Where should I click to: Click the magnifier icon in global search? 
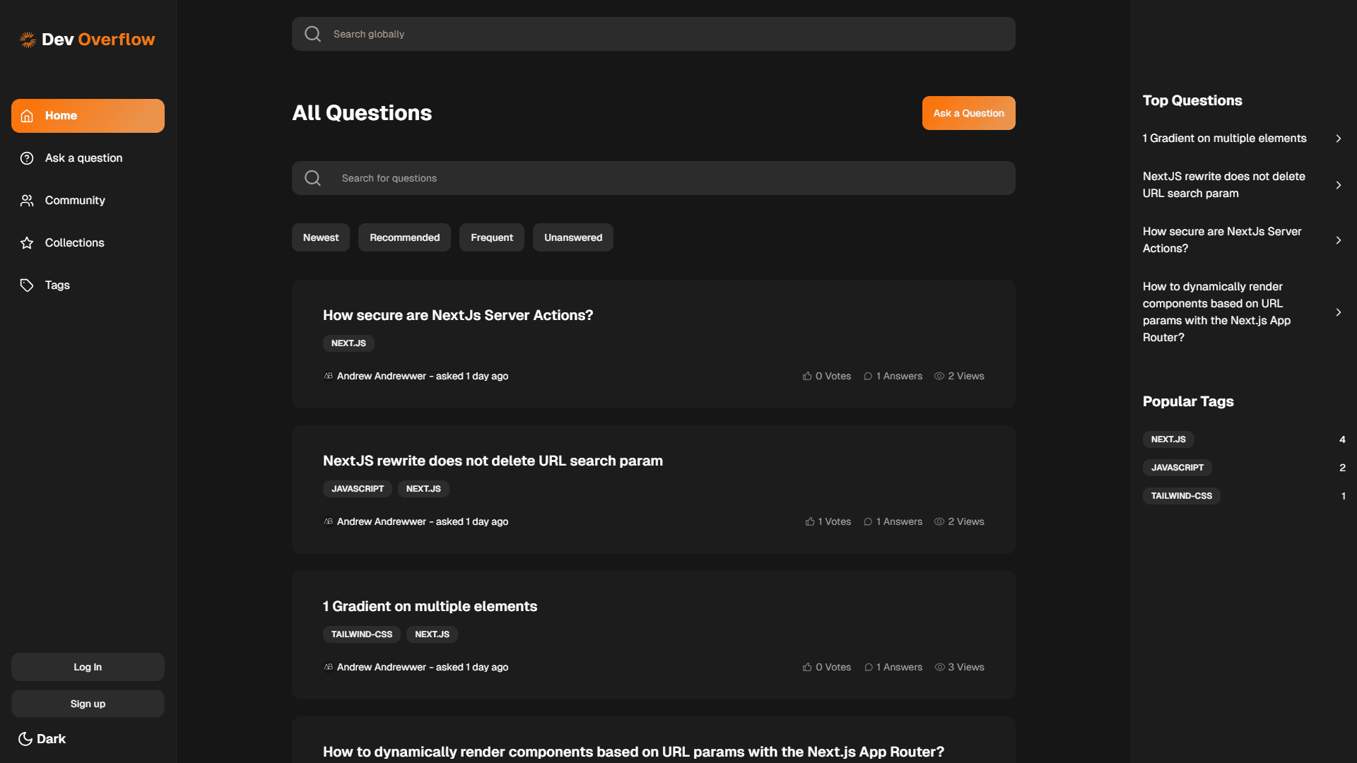(x=312, y=33)
